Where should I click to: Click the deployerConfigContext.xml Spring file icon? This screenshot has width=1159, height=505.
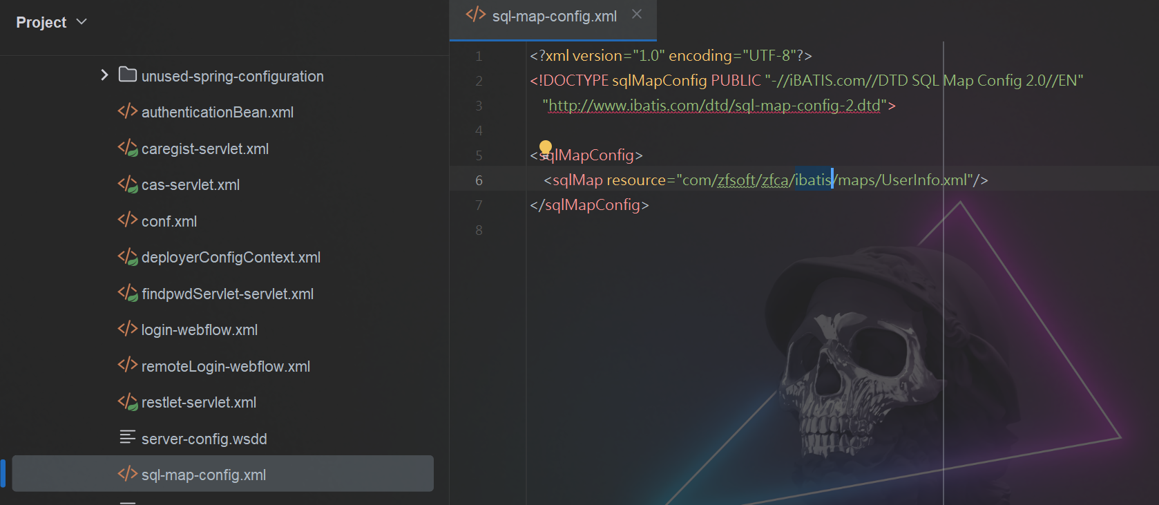(127, 257)
